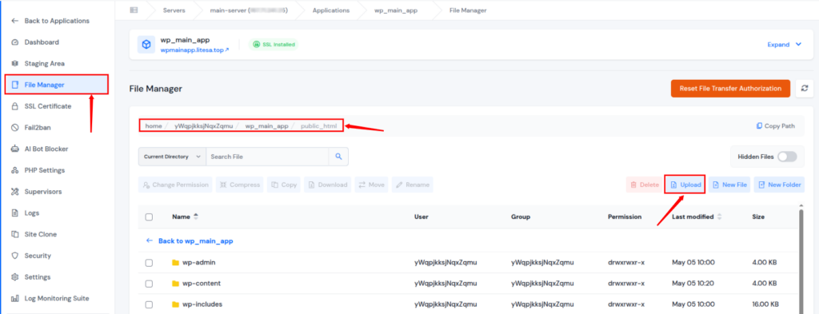Screen dimensions: 819x314
Task: Open the wp-includes folder
Action: (x=197, y=304)
